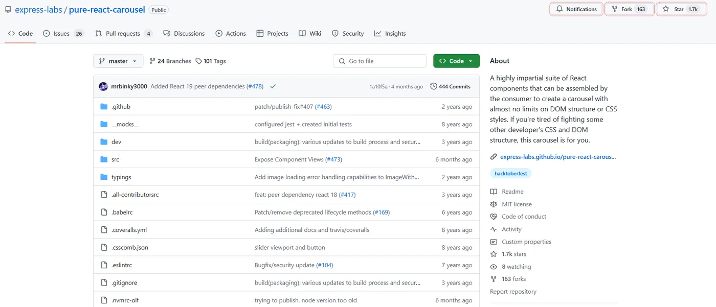Click the star icon beside 1.7k stars
The image size is (716, 307).
tap(494, 254)
